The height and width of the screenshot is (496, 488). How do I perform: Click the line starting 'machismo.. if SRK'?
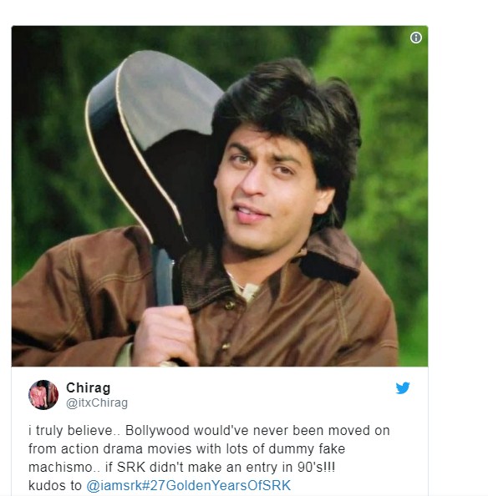pos(181,467)
